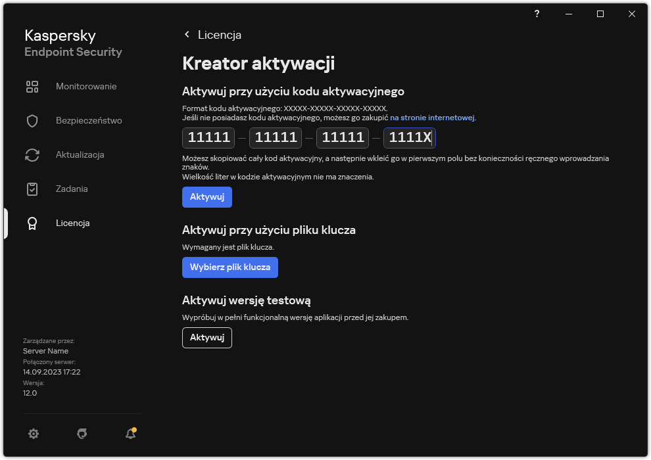Activate the trial version with Aktywuj
Viewport: 651px width, 460px height.
tap(206, 337)
